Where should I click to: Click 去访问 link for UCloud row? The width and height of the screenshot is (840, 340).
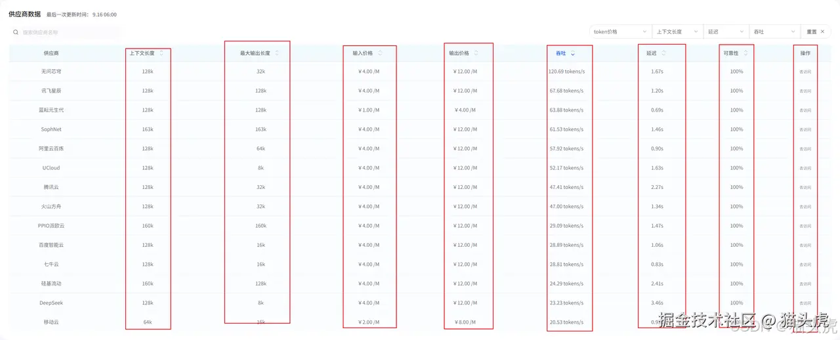pos(805,168)
